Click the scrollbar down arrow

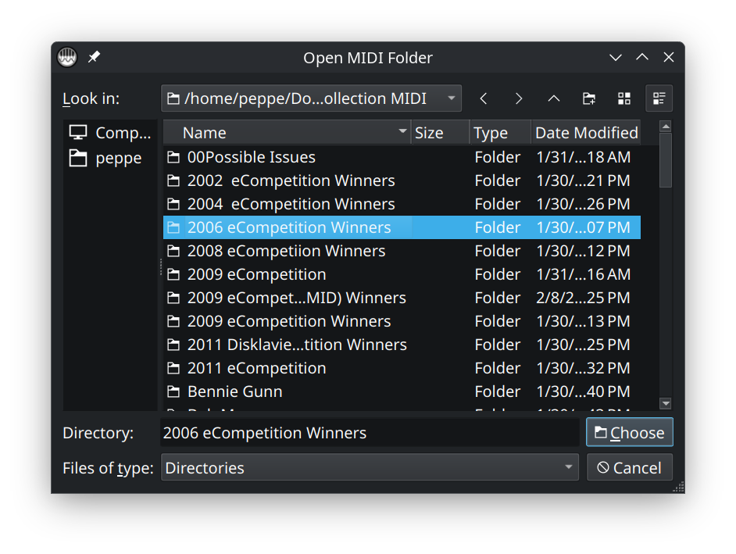click(x=666, y=403)
